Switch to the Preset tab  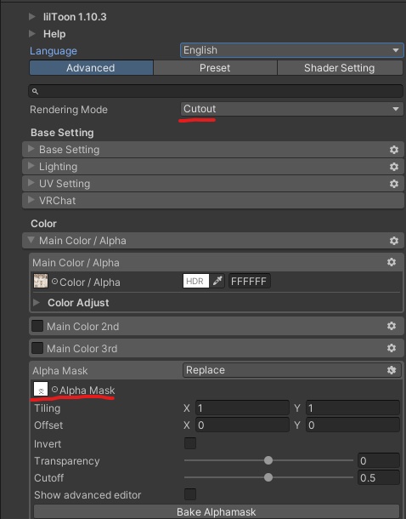(x=215, y=68)
